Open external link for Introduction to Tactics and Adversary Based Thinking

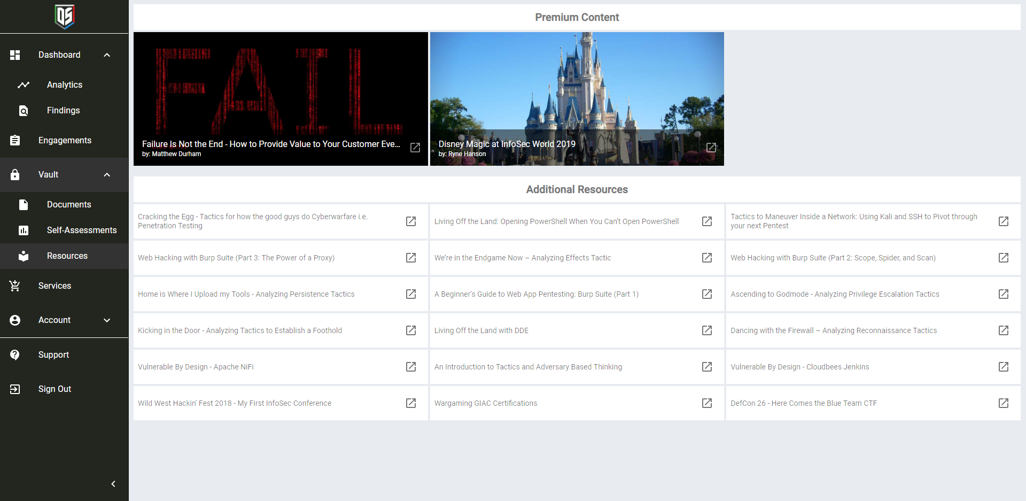[707, 367]
